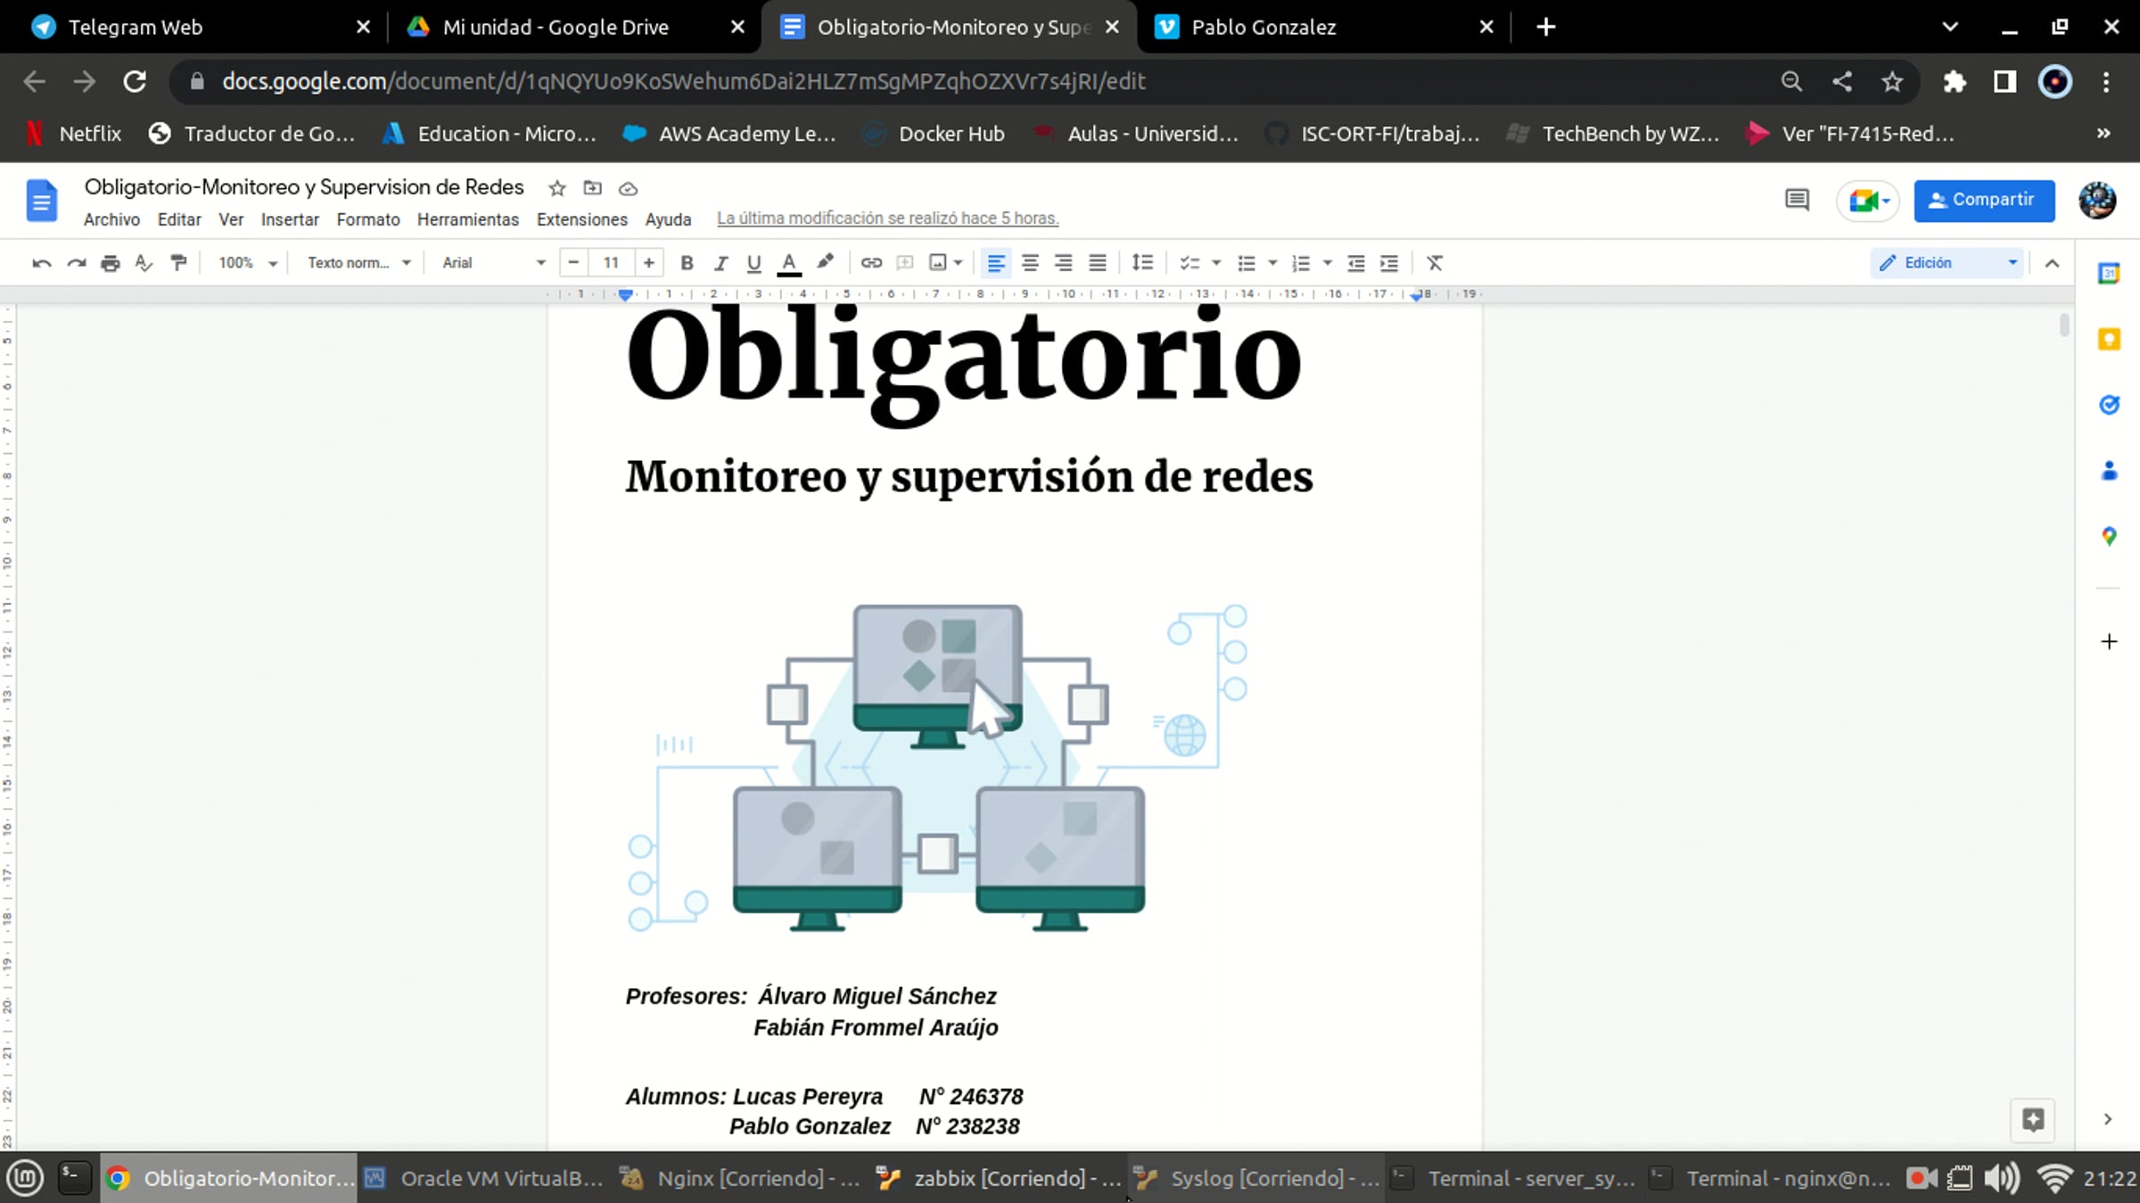Open the Arial font dropdown
The image size is (2140, 1203).
click(x=493, y=263)
